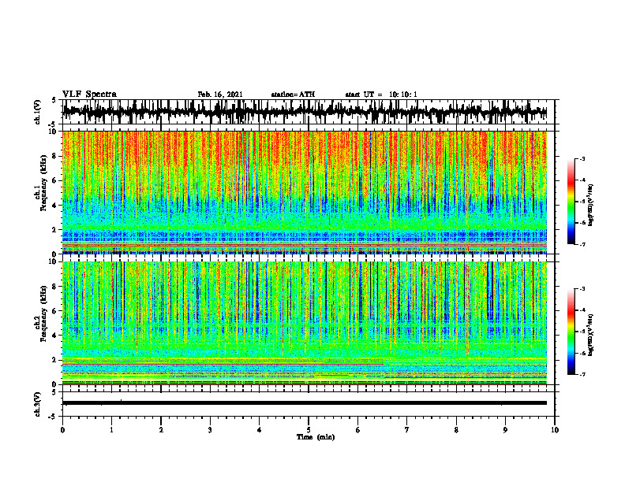Click the -5 label on ch.1 colorbar
Screen dimensions: 625x482
[x=582, y=202]
